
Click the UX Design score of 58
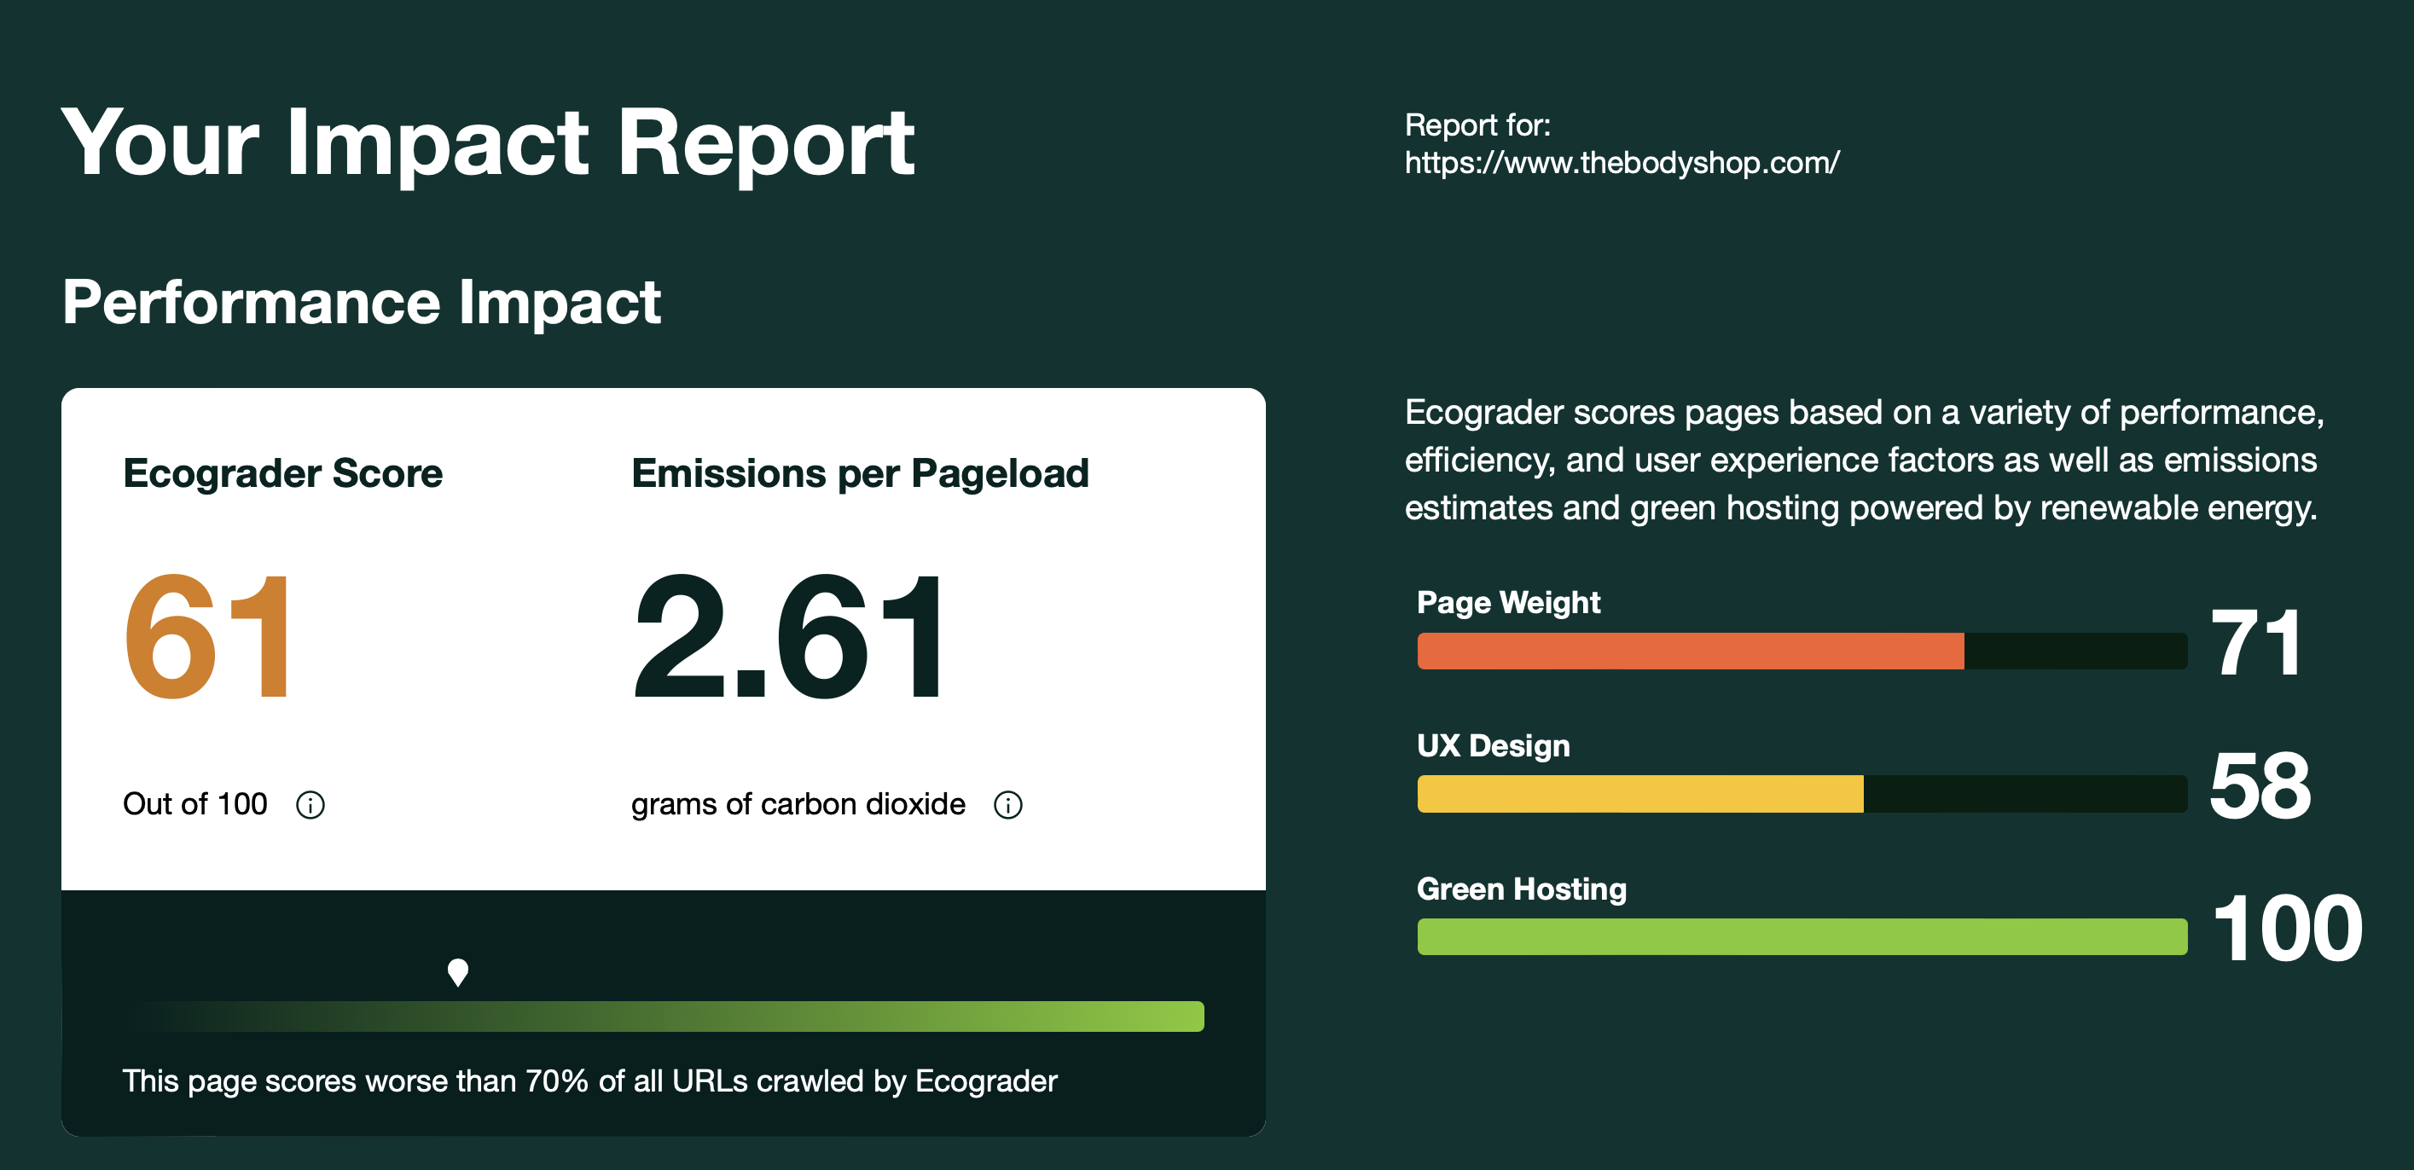click(2260, 787)
